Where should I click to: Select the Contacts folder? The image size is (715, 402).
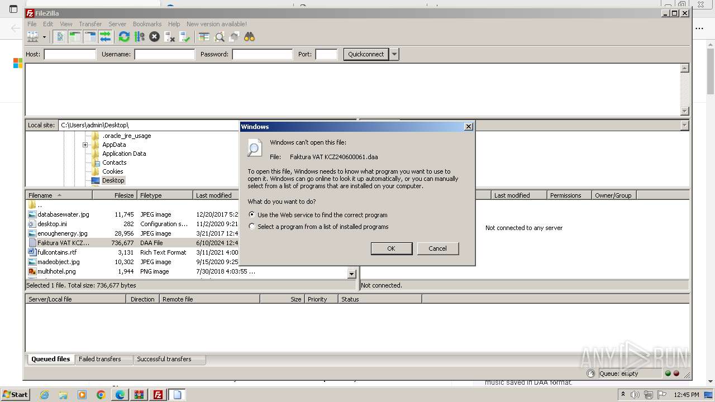pos(114,162)
